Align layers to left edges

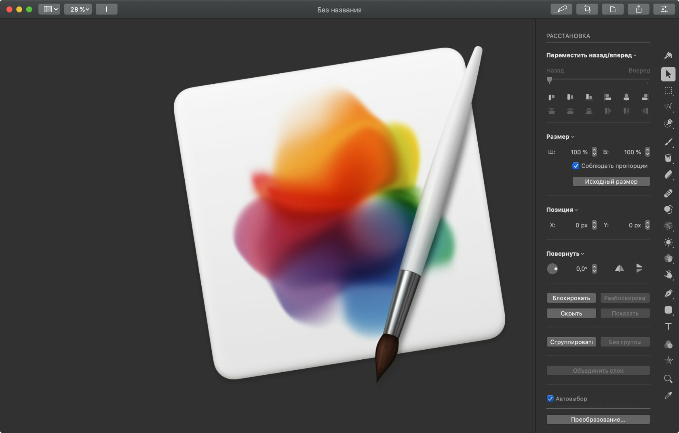click(607, 97)
